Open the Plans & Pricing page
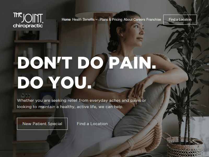Screen dimensions: 209x157 (x=111, y=19)
